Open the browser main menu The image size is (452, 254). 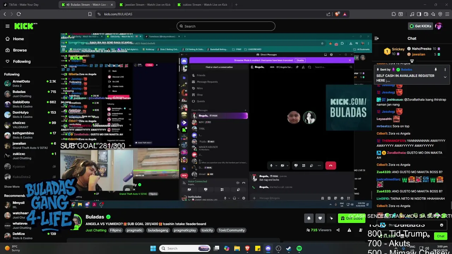(x=447, y=14)
